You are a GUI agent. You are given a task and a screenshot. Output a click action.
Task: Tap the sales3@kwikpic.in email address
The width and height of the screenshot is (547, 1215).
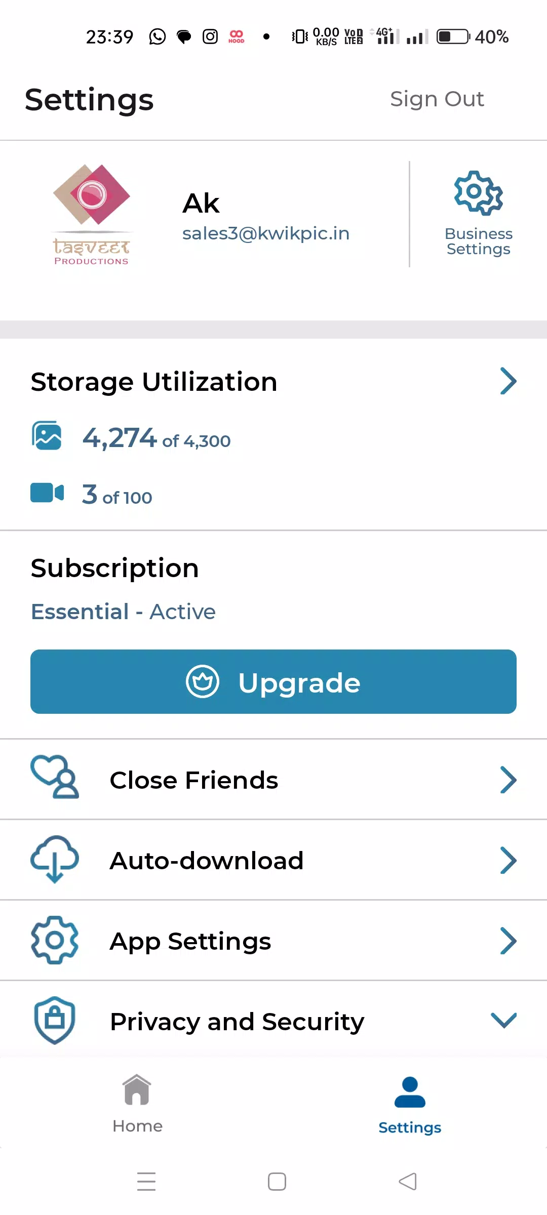pyautogui.click(x=266, y=233)
